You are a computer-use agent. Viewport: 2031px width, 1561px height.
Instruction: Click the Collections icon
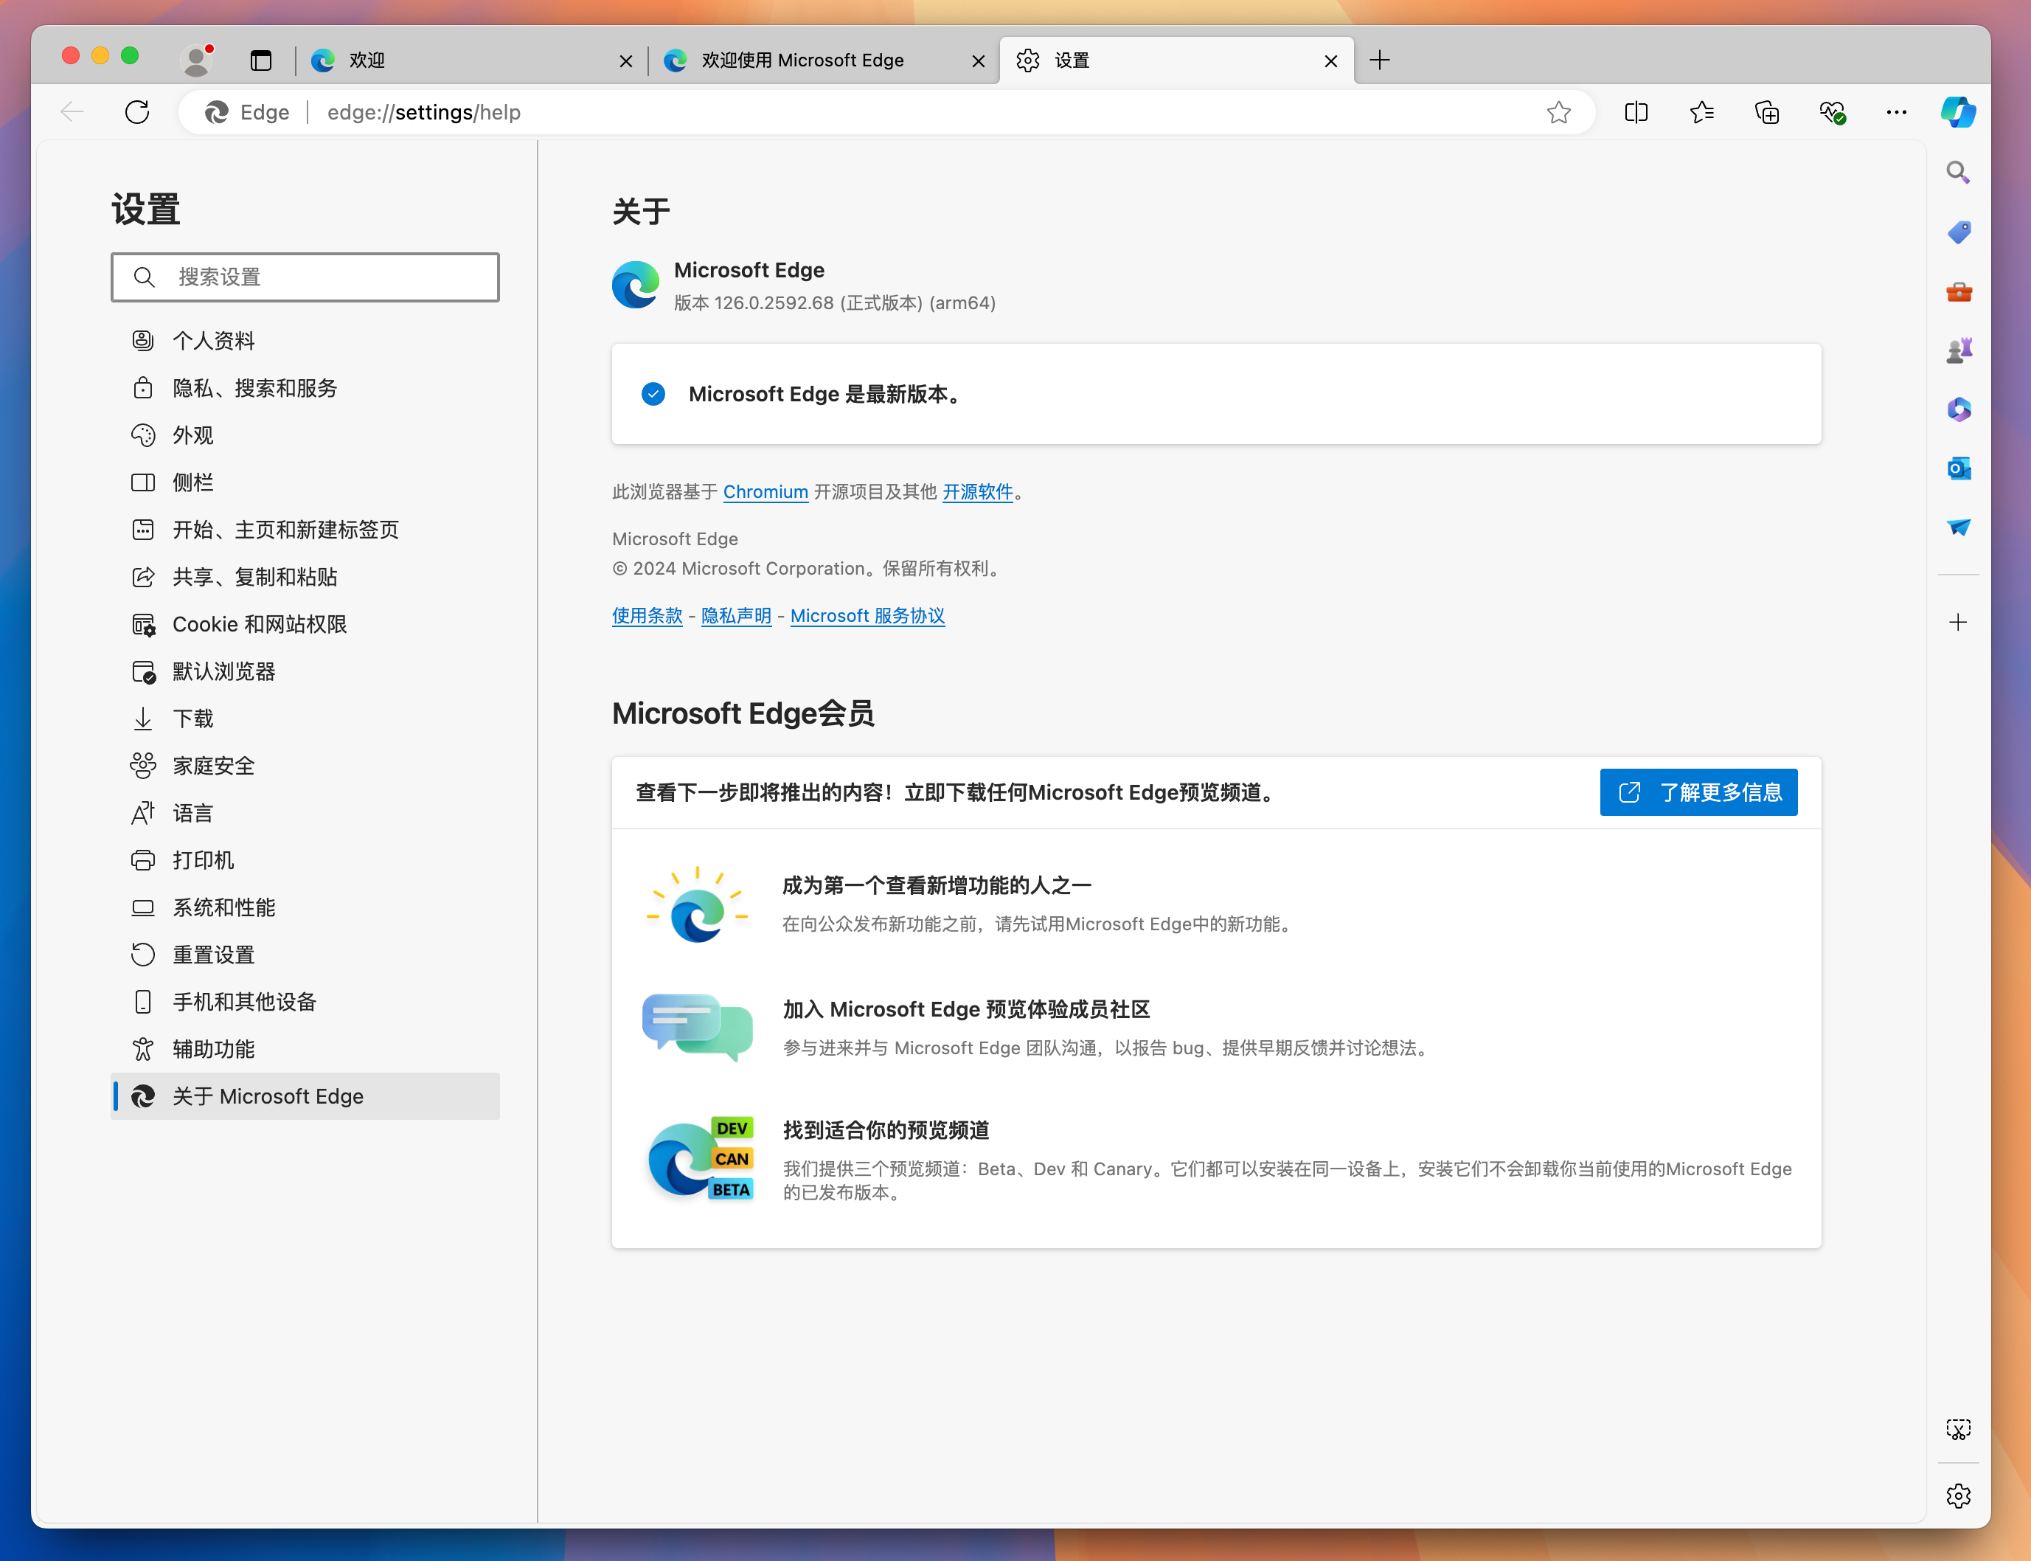click(x=1767, y=111)
